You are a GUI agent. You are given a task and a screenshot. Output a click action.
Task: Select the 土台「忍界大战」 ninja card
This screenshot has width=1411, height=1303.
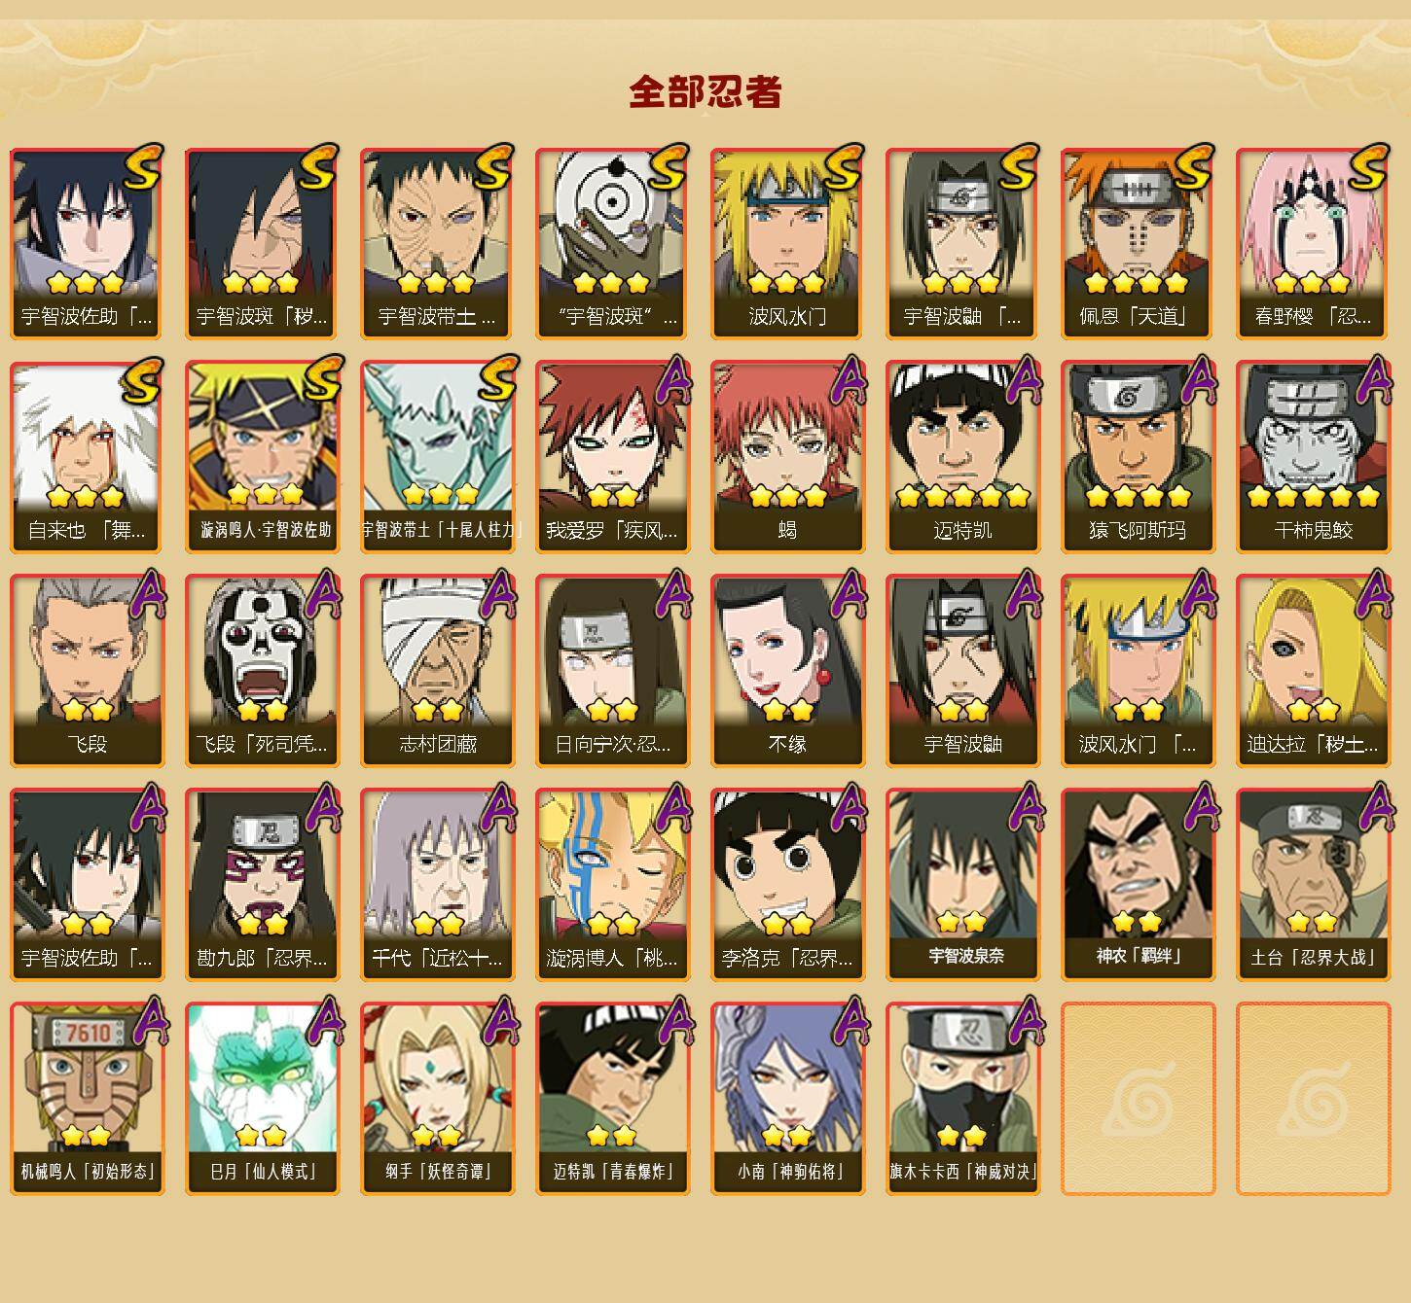point(1313,885)
